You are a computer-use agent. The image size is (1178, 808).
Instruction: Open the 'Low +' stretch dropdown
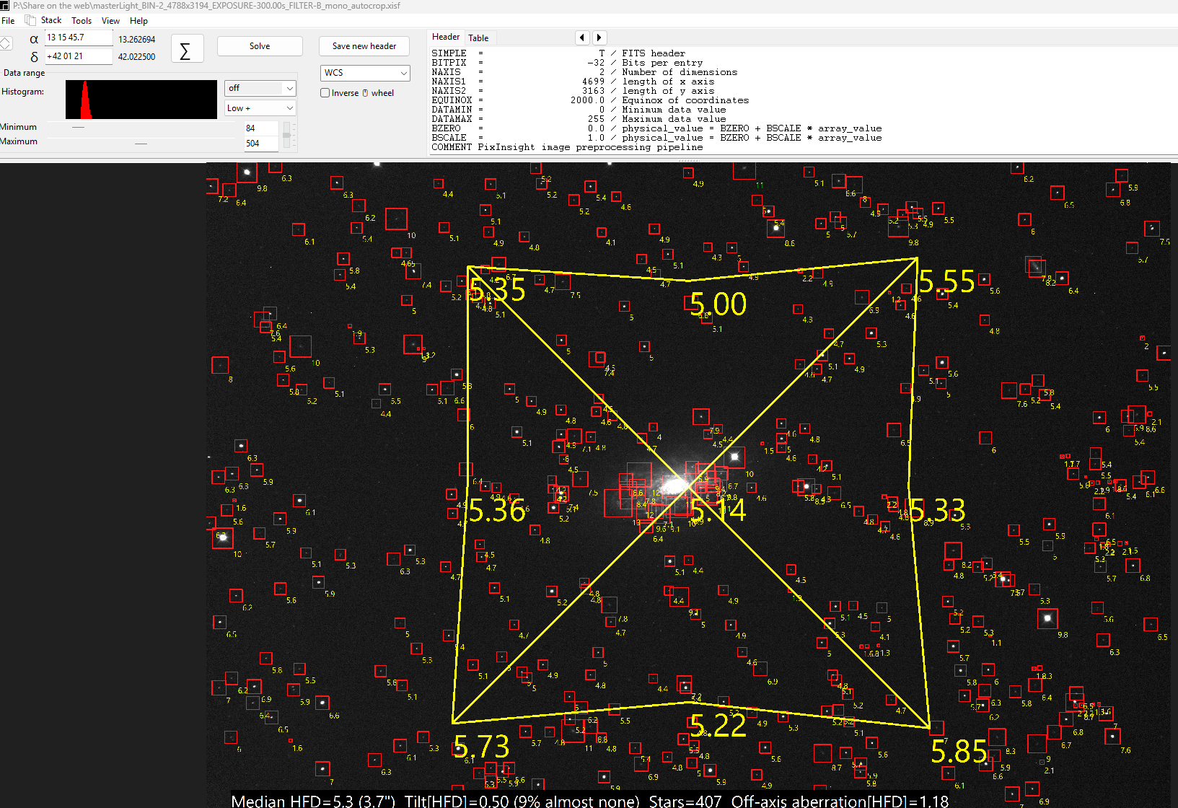click(260, 108)
